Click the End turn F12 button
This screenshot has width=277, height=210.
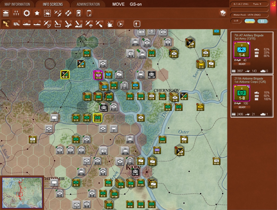120,24
